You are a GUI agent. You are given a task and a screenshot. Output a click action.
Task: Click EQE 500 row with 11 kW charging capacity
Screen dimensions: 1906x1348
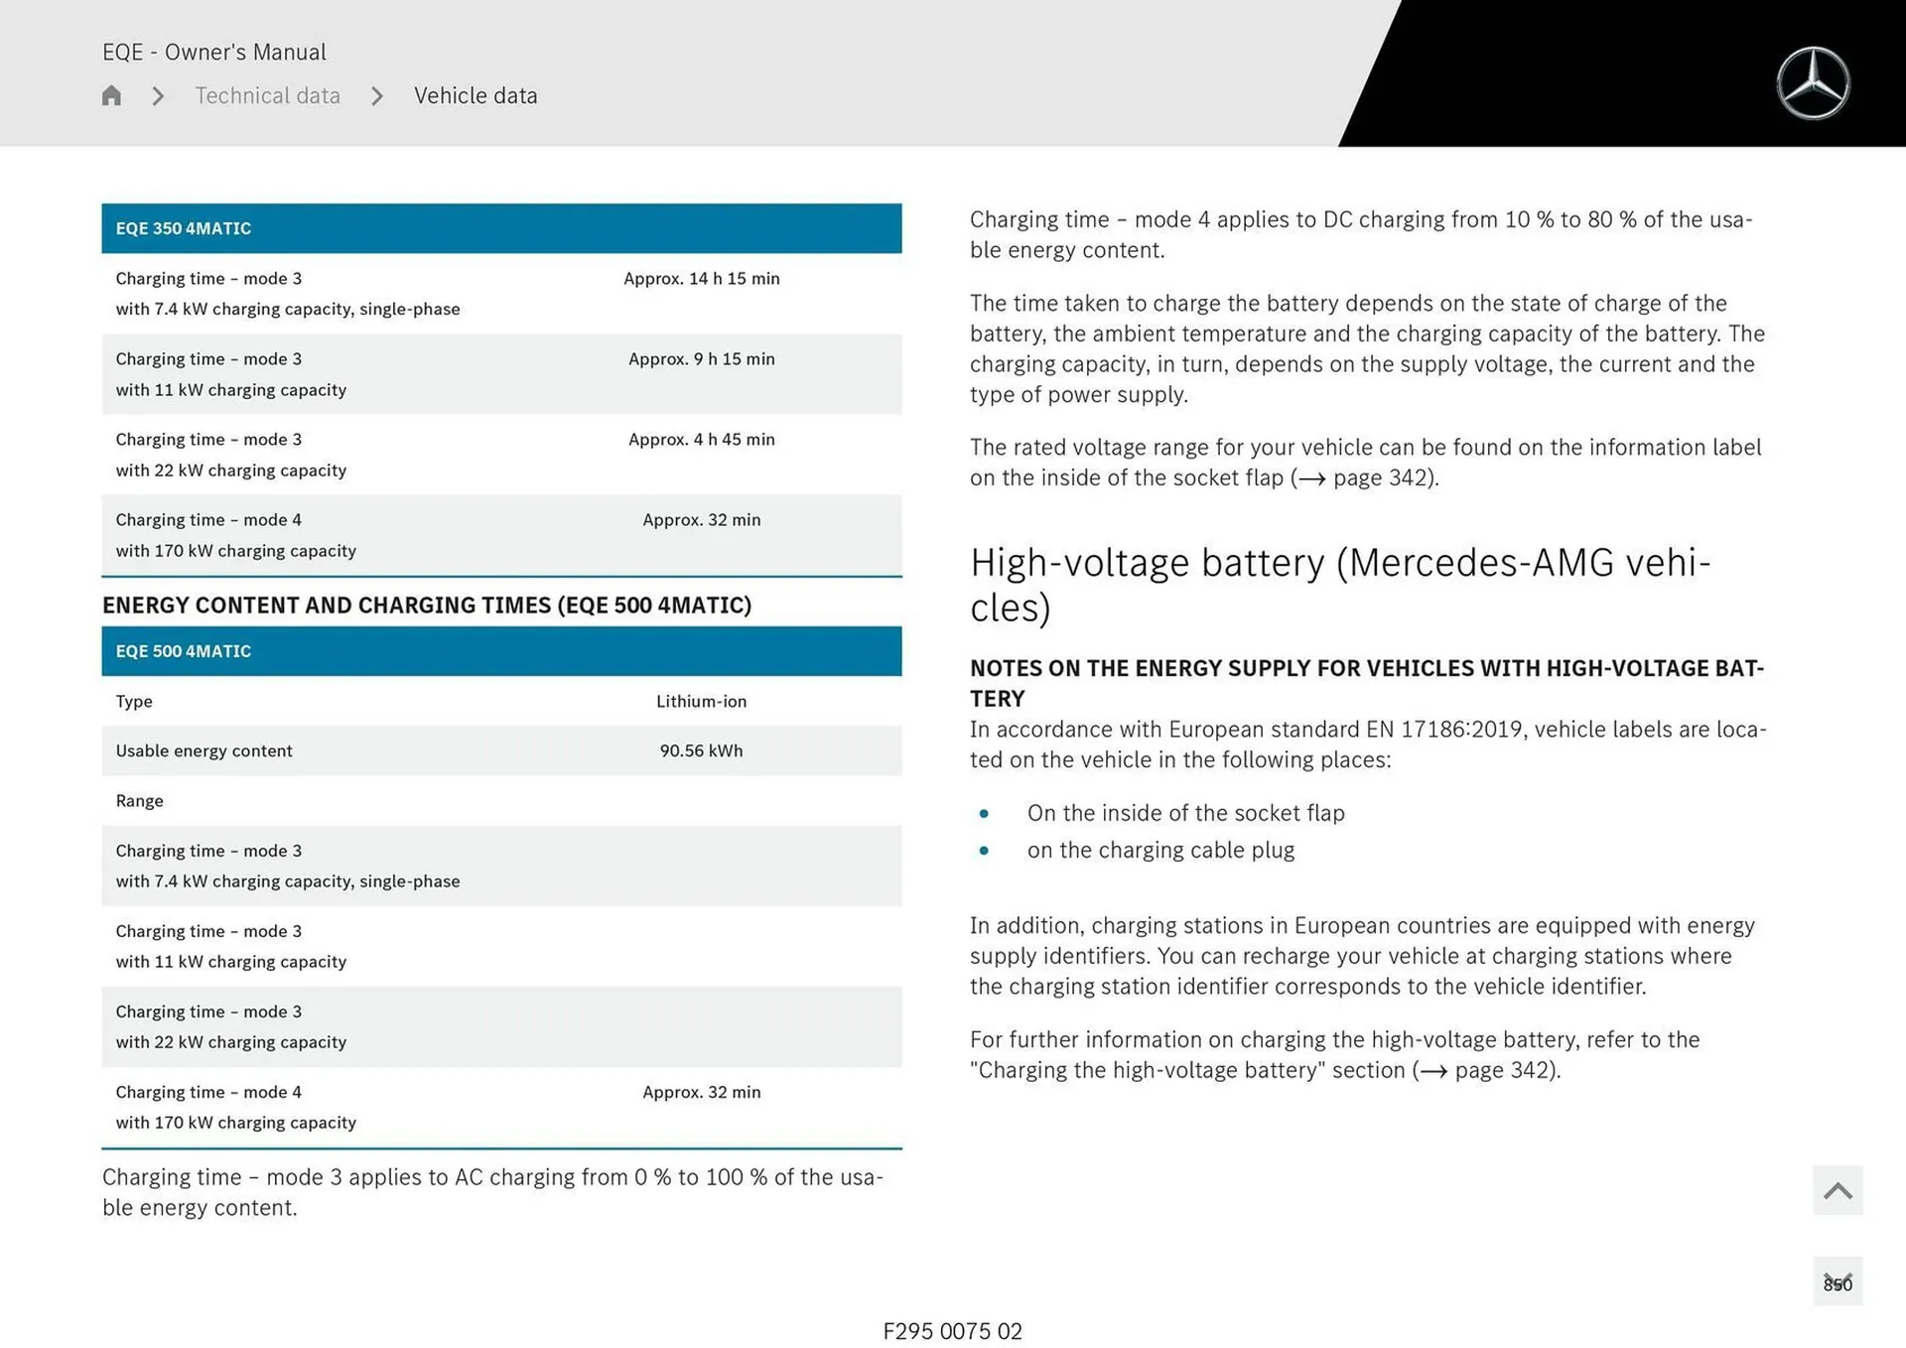point(501,946)
